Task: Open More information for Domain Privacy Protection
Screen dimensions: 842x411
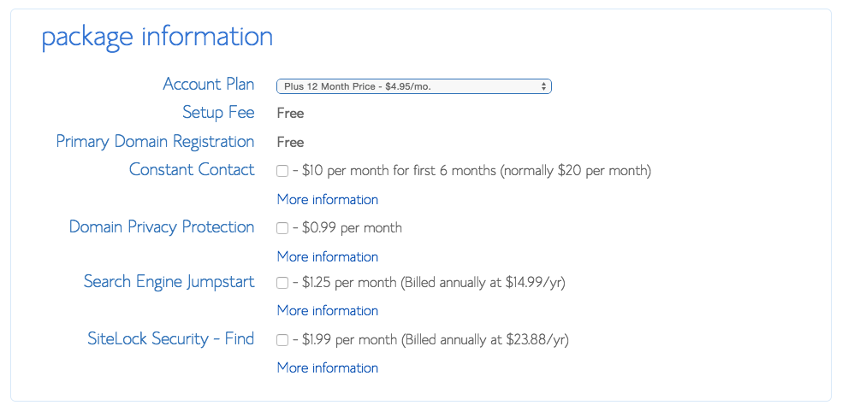Action: pyautogui.click(x=327, y=256)
